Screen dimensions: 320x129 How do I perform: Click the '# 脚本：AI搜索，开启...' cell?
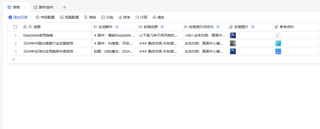(115, 43)
